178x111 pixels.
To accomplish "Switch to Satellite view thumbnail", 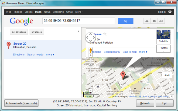I will click(163, 37).
